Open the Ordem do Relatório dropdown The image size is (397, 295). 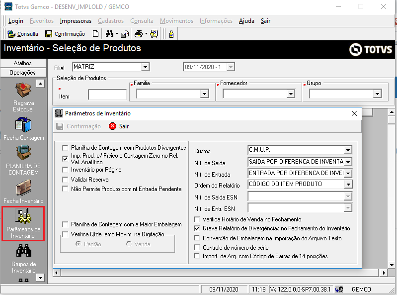click(348, 185)
